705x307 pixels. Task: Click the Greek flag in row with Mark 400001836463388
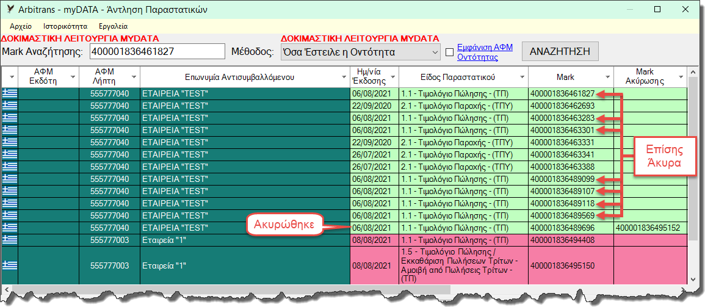pyautogui.click(x=9, y=166)
